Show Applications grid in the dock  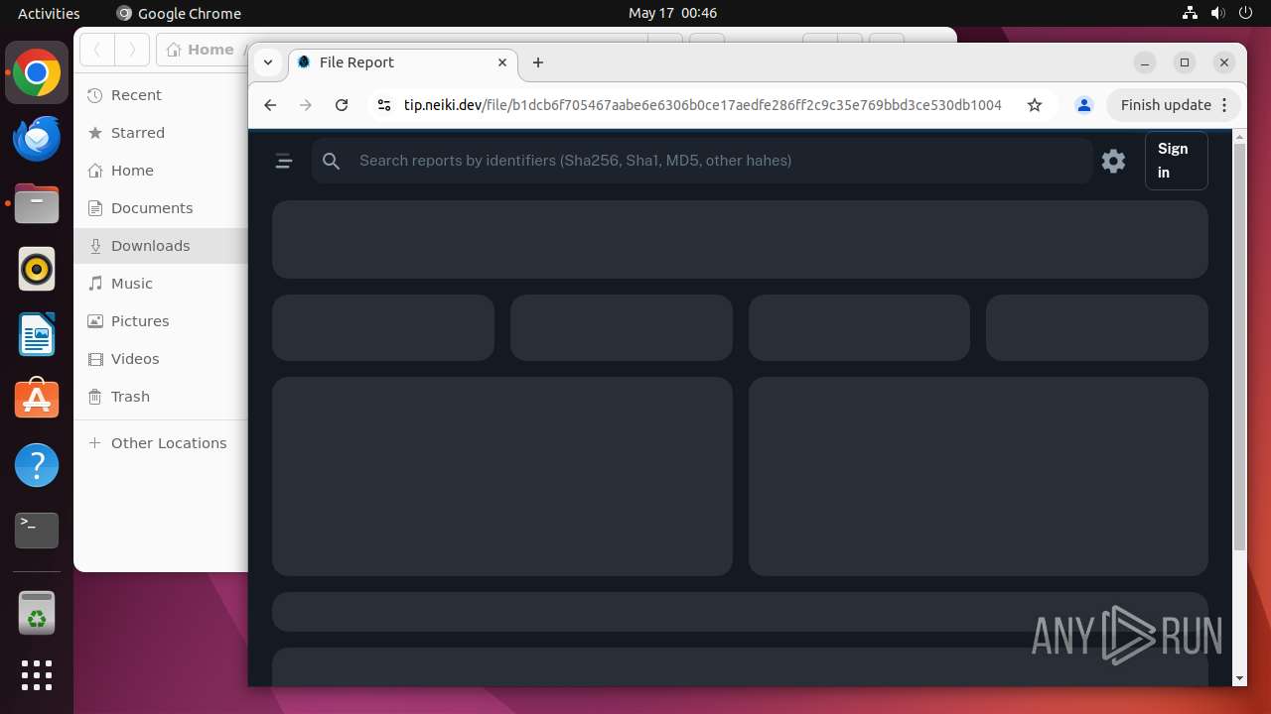tap(37, 675)
